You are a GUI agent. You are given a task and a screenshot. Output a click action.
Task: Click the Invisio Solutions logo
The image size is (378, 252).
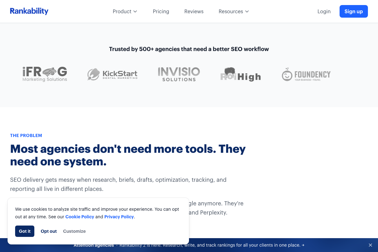179,74
